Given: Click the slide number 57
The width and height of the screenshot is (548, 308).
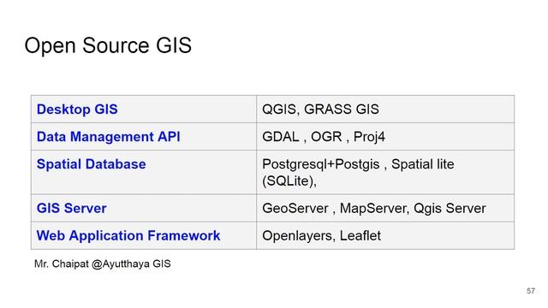Looking at the screenshot, I should click(531, 291).
